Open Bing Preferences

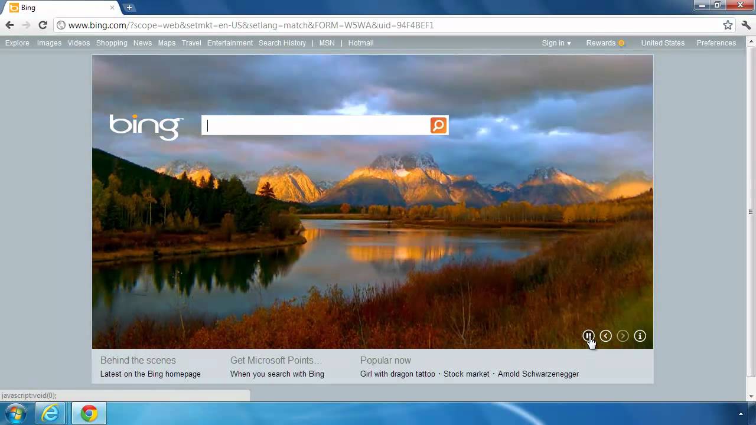click(716, 42)
